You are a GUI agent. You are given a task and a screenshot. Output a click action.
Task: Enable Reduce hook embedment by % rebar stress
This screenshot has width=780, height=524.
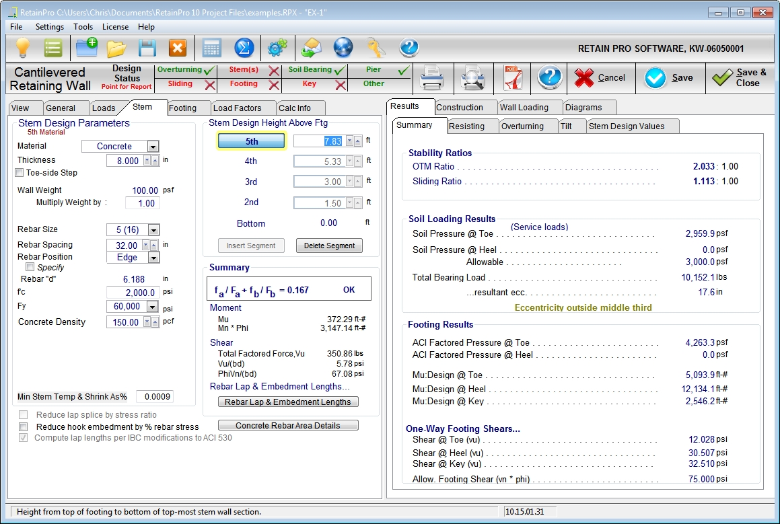click(23, 426)
